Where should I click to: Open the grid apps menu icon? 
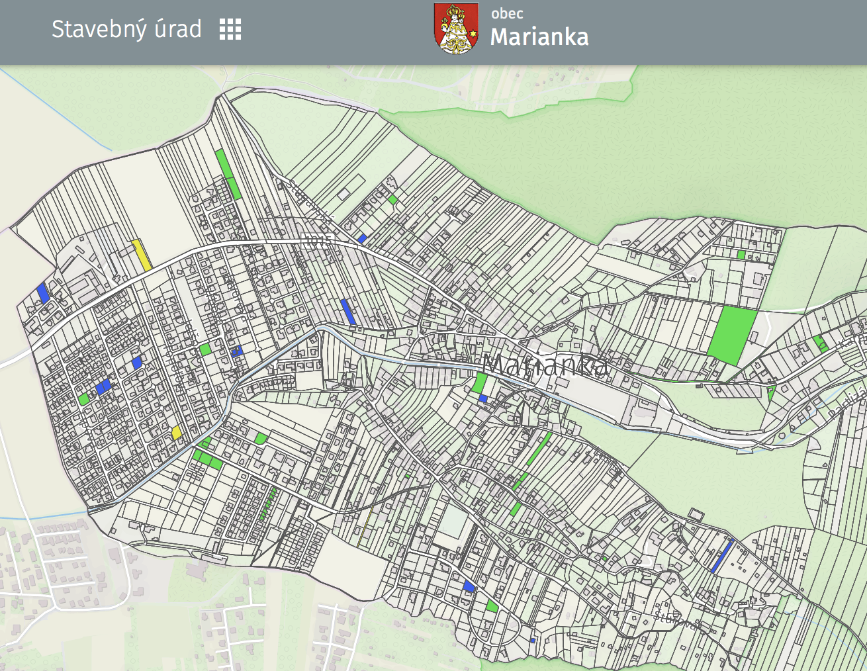click(230, 29)
